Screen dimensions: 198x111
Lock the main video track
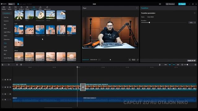5,87
